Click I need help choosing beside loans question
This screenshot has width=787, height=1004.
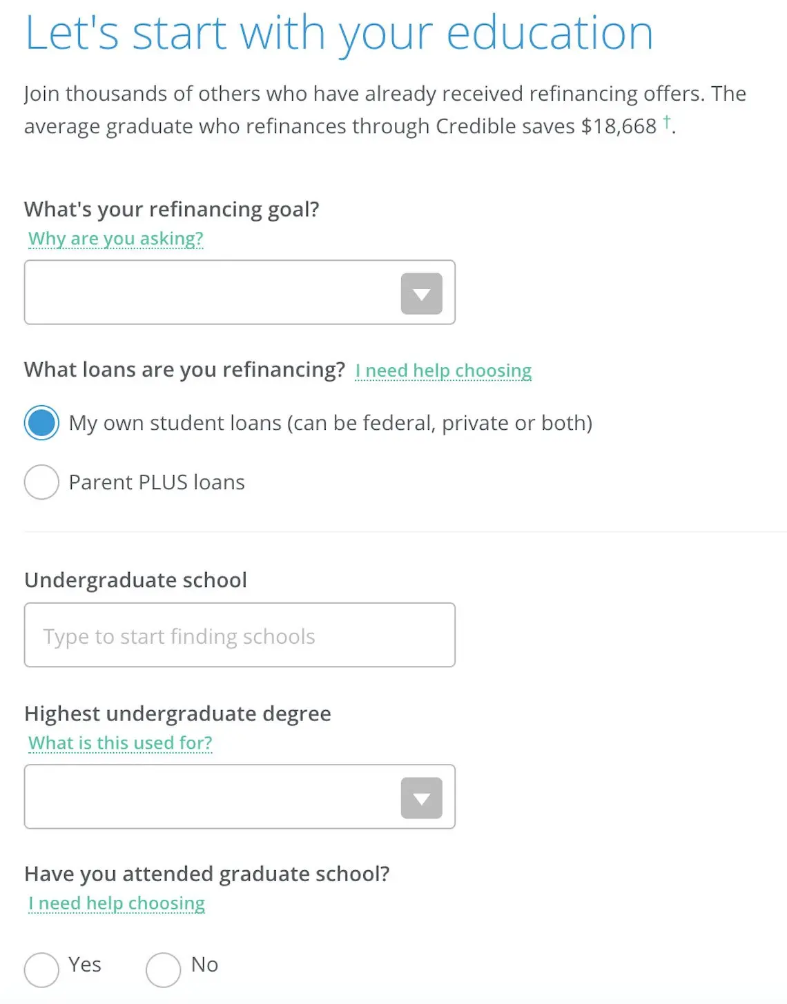tap(443, 371)
